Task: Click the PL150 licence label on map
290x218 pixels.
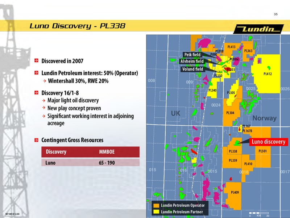Action: tap(218, 76)
